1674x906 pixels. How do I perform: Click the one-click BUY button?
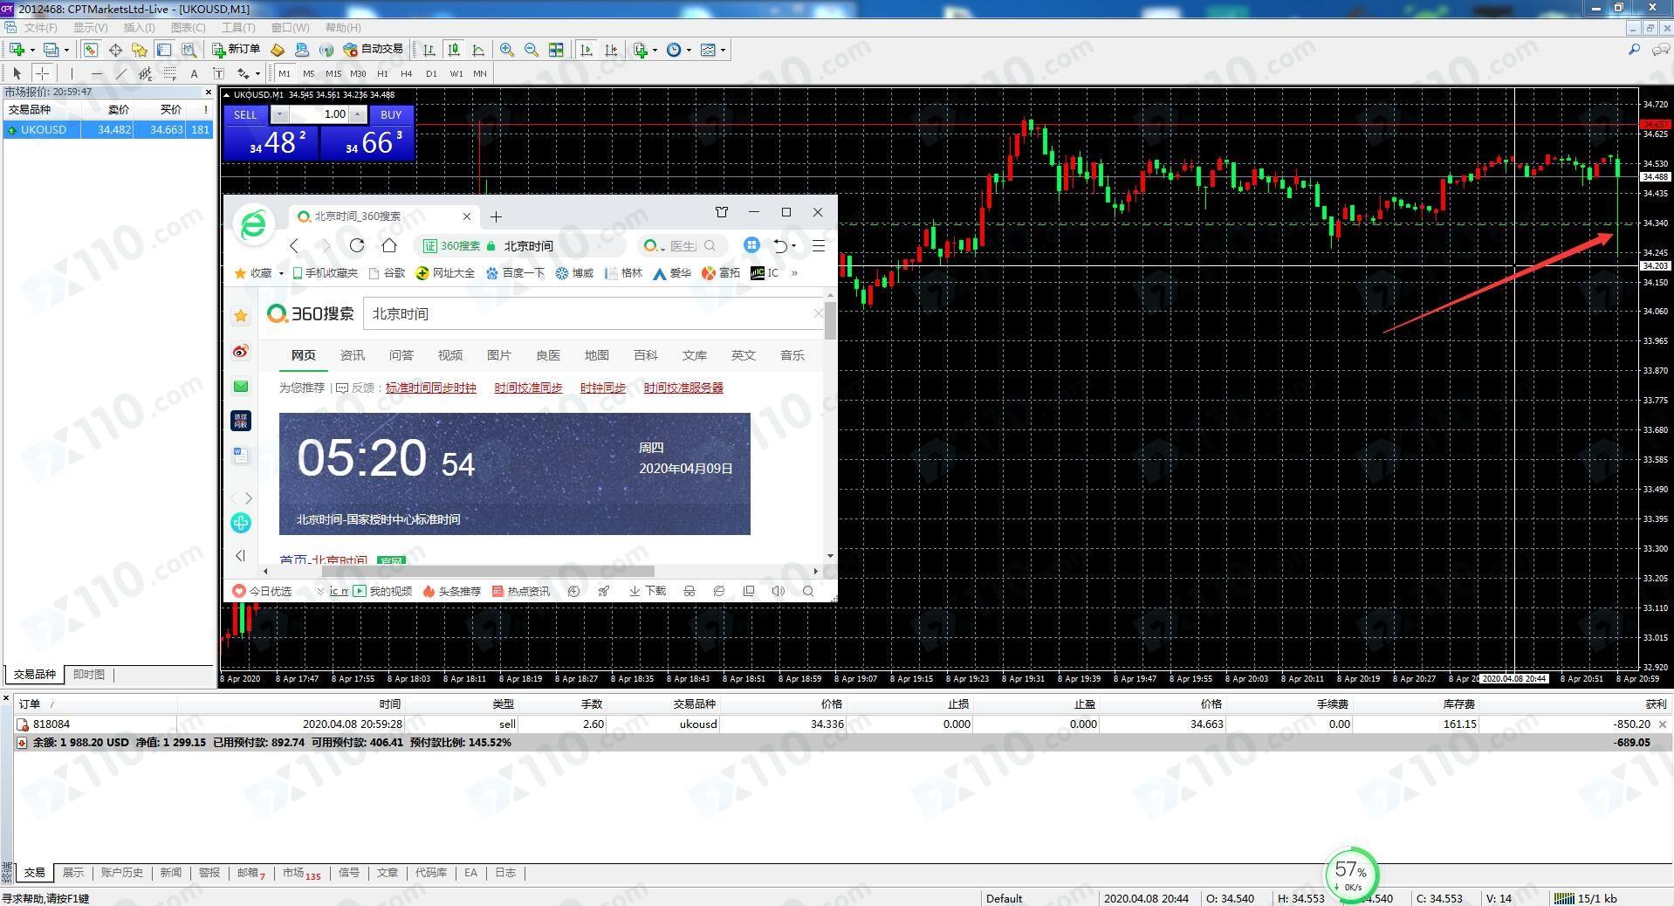click(x=391, y=114)
